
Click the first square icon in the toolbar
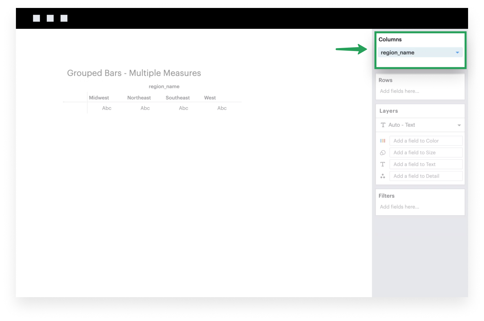click(x=36, y=18)
